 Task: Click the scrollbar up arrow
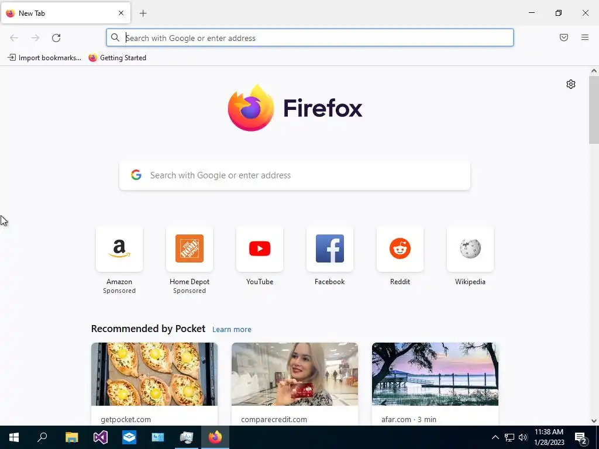[x=594, y=71]
